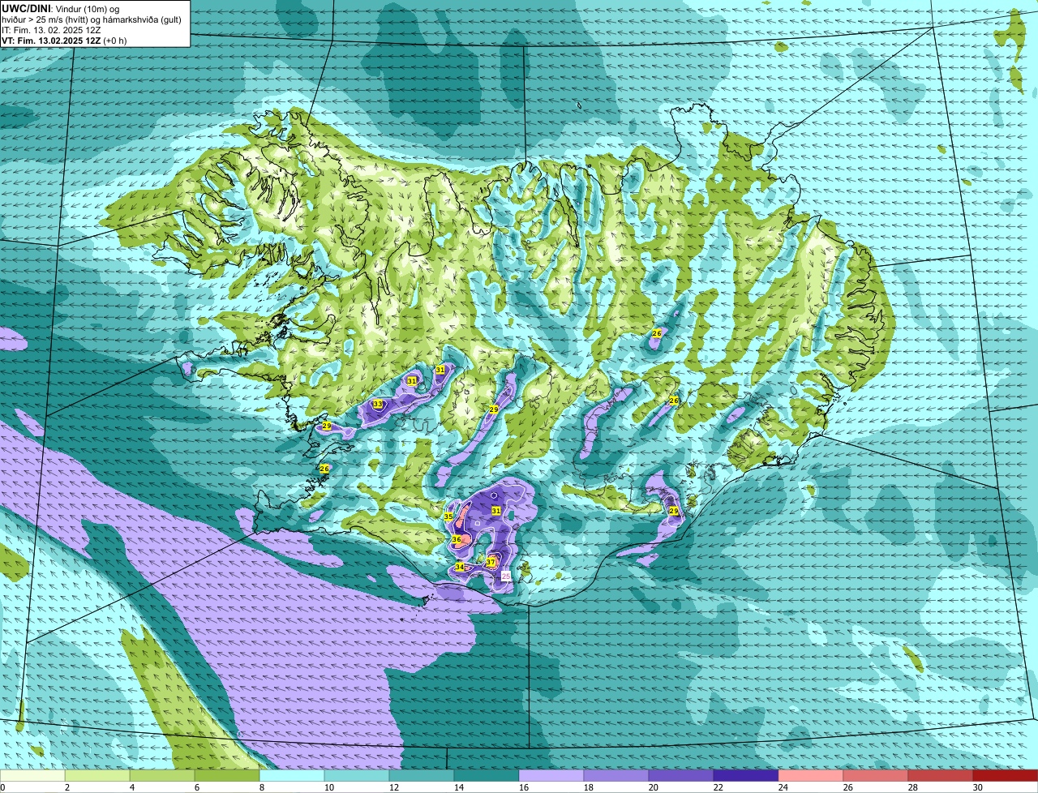Image resolution: width=1038 pixels, height=793 pixels.
Task: Click the 'VT: Fim. 13.02.2025 12Z (+0 h)' line
Action: 64,41
